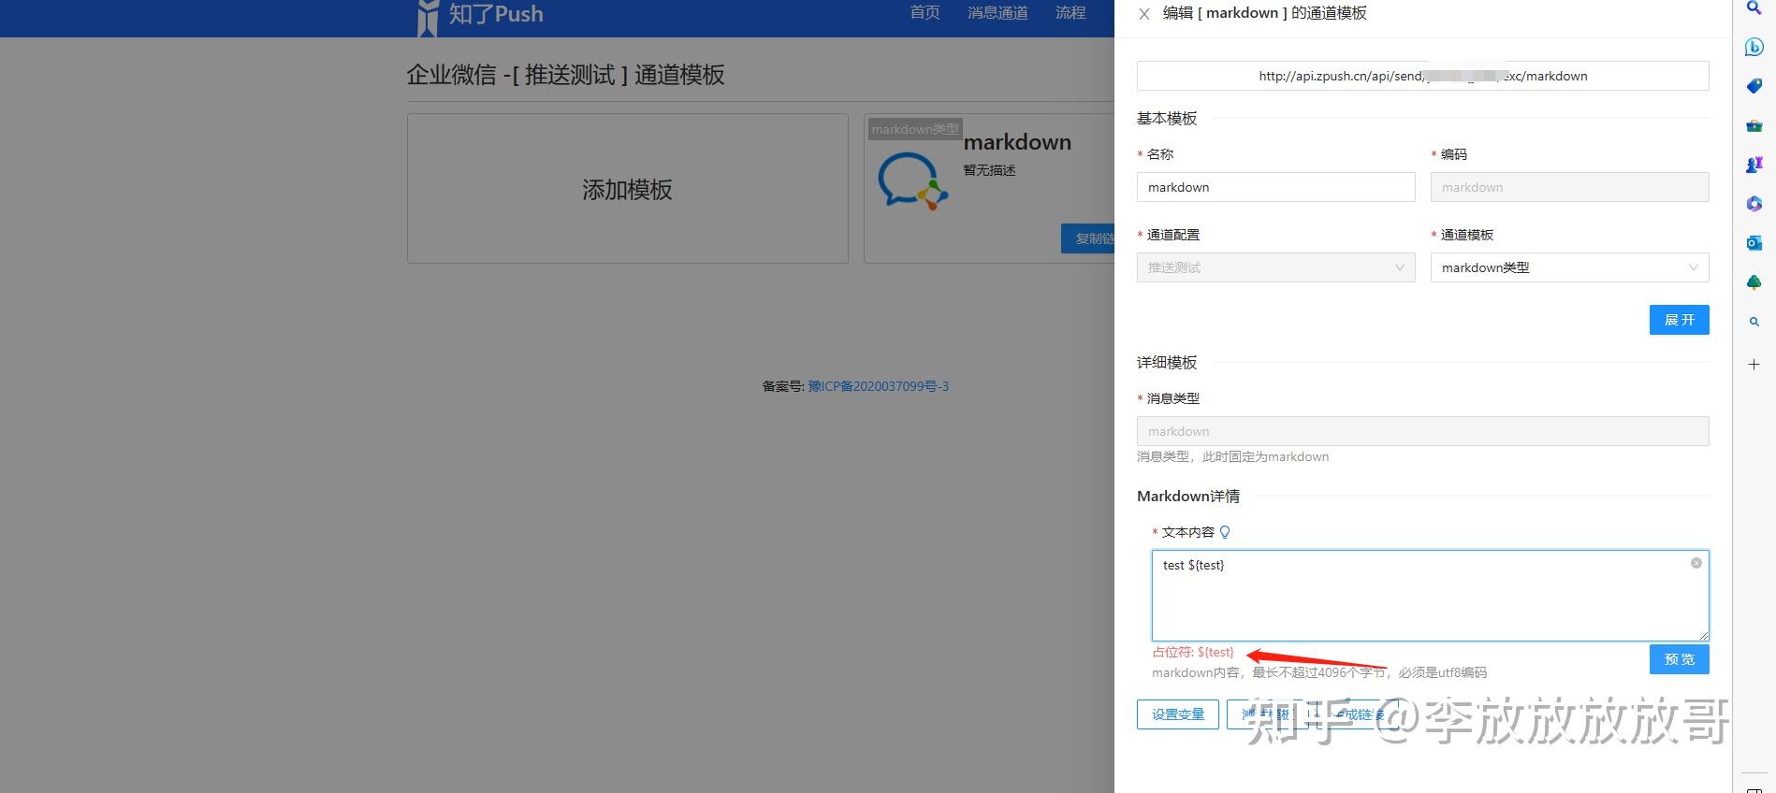This screenshot has width=1776, height=793.
Task: Click the disabled 编码 input field
Action: click(1569, 187)
